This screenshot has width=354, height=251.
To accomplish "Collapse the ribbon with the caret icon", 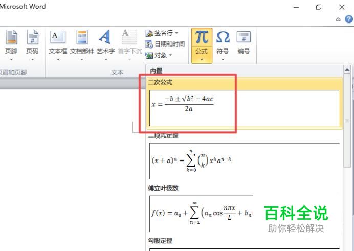I will [338, 19].
